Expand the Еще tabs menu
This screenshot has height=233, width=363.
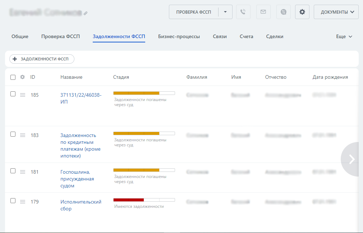point(344,36)
